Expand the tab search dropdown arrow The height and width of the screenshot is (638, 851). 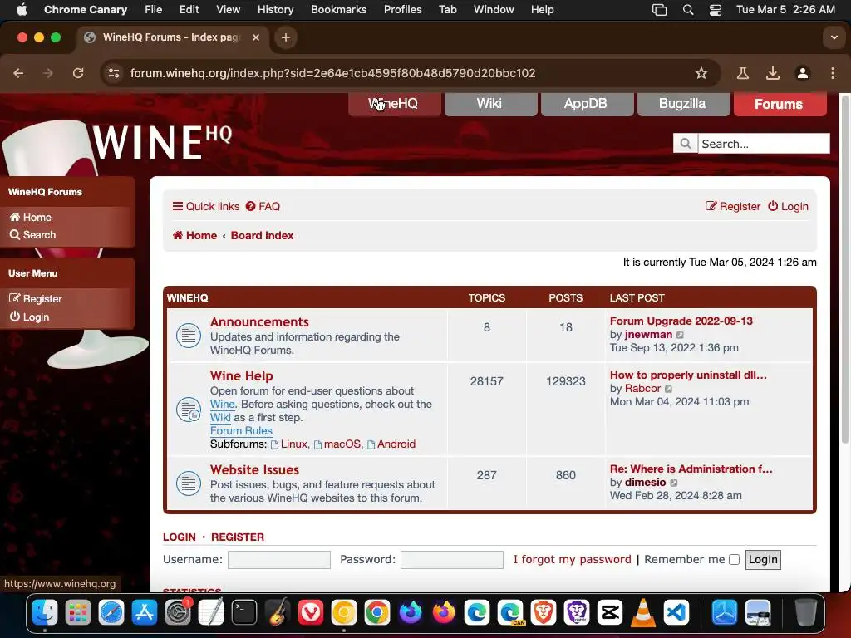[x=834, y=37]
